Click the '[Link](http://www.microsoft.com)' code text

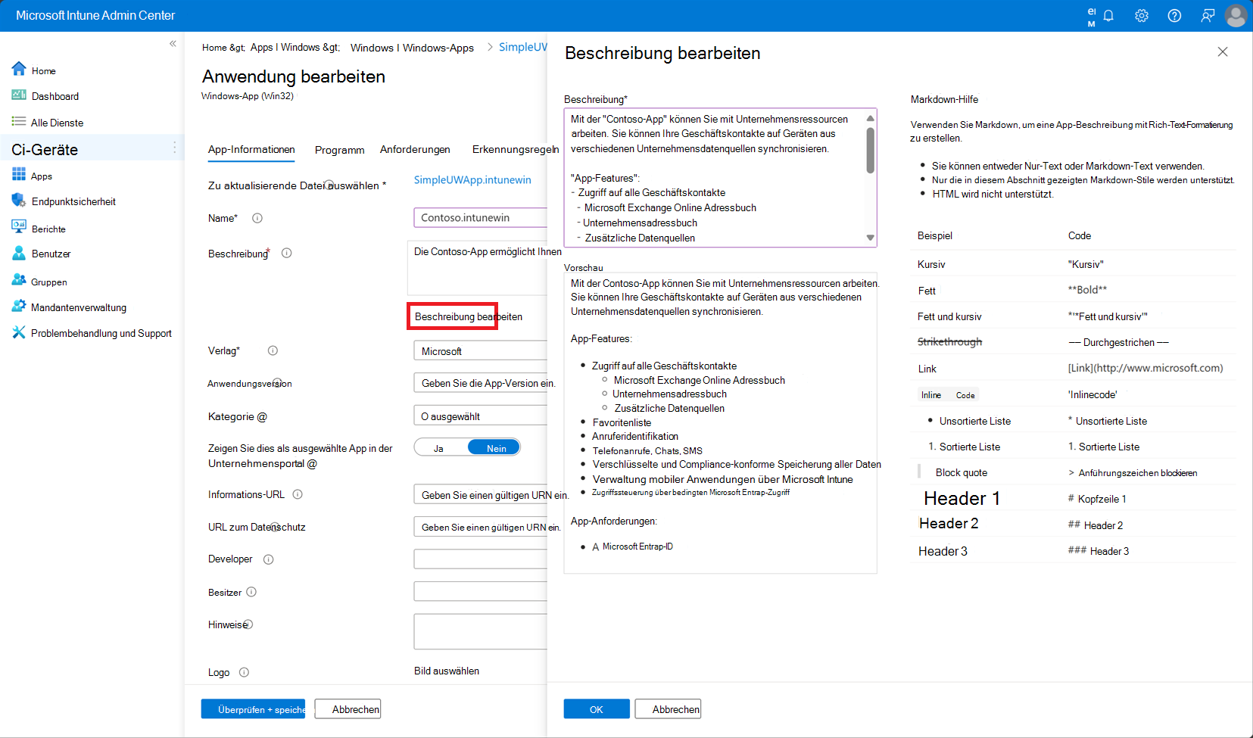[x=1145, y=368]
